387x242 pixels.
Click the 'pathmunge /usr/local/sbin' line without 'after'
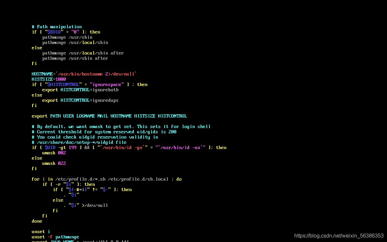click(75, 43)
